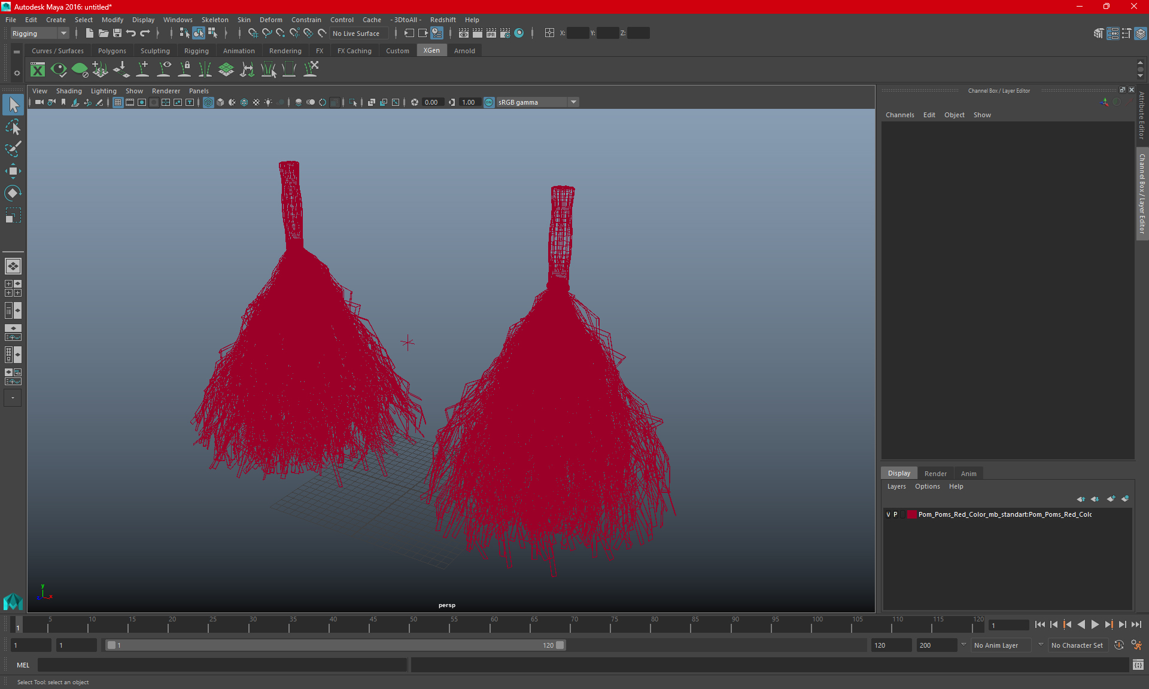
Task: Open the Render layer tab
Action: coord(935,473)
